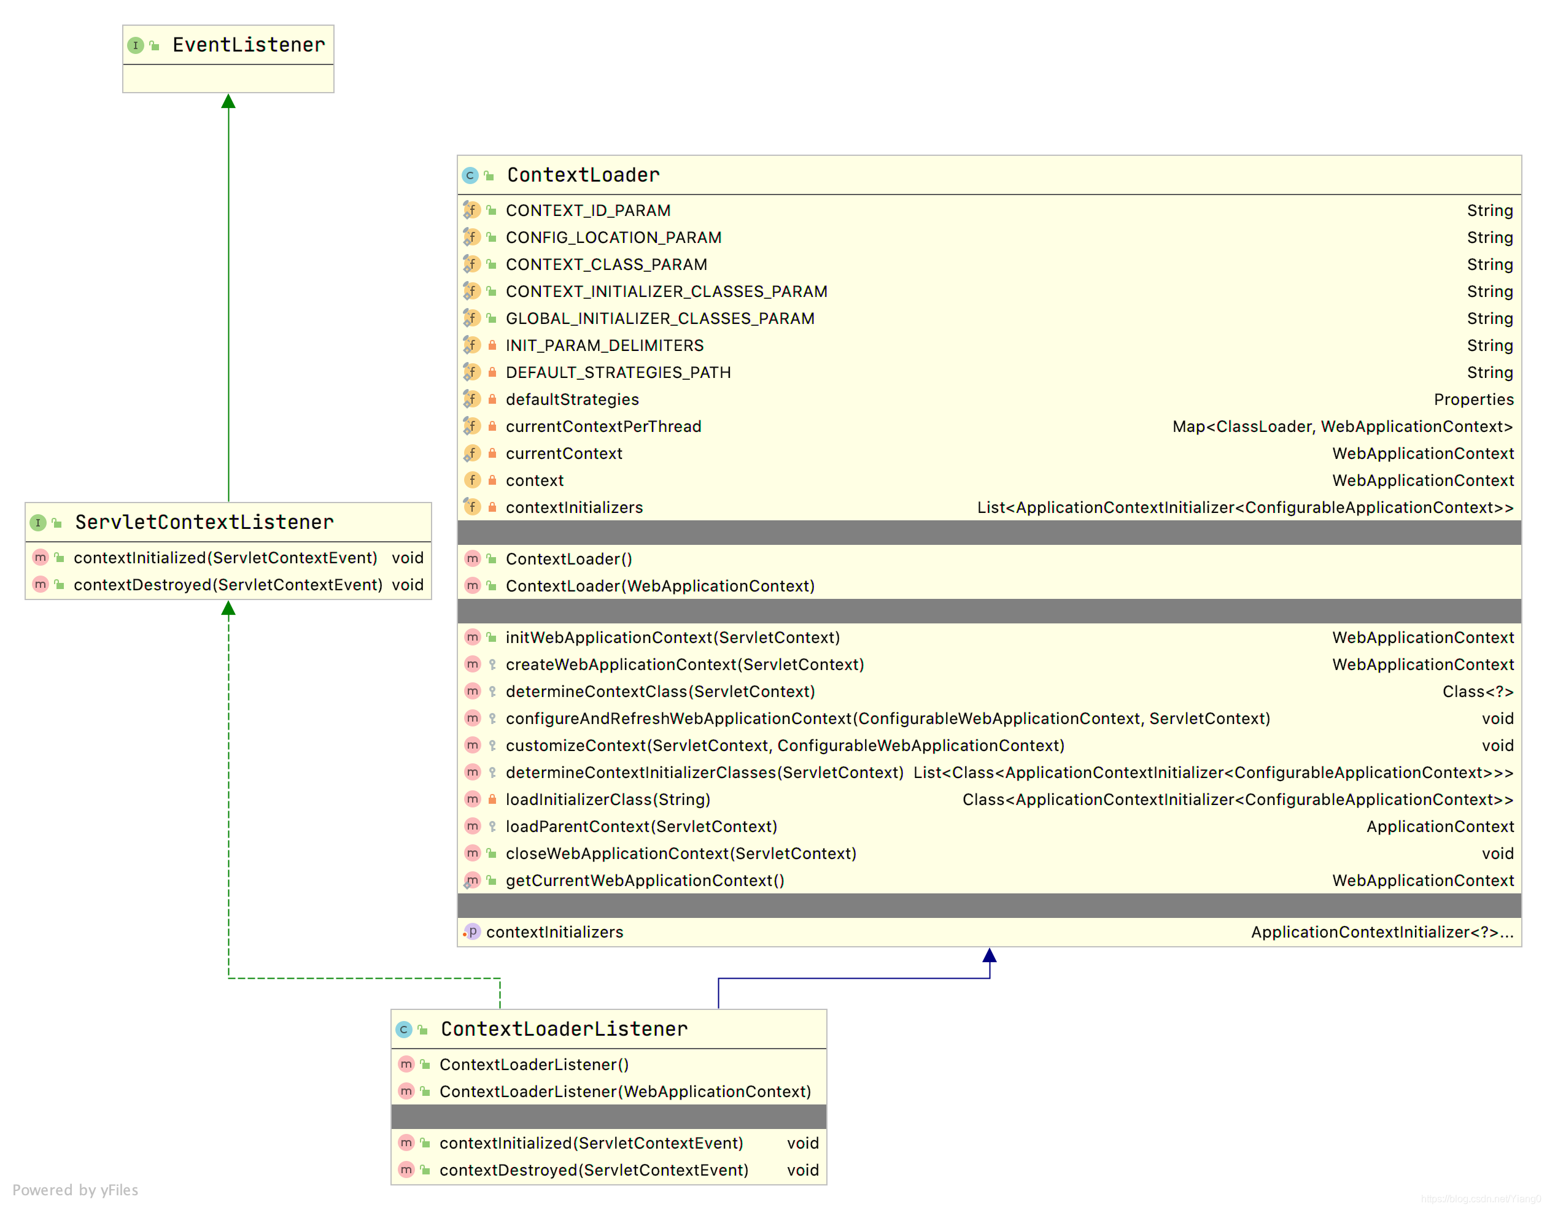The height and width of the screenshot is (1210, 1547).
Task: Click the EventListener interface icon
Action: pyautogui.click(x=135, y=45)
